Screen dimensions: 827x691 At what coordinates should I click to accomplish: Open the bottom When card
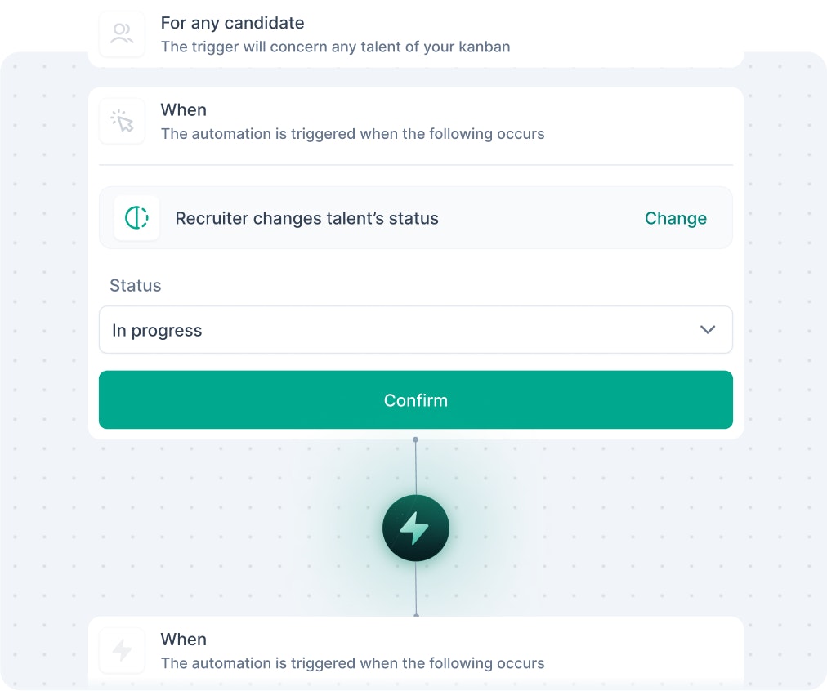[416, 651]
